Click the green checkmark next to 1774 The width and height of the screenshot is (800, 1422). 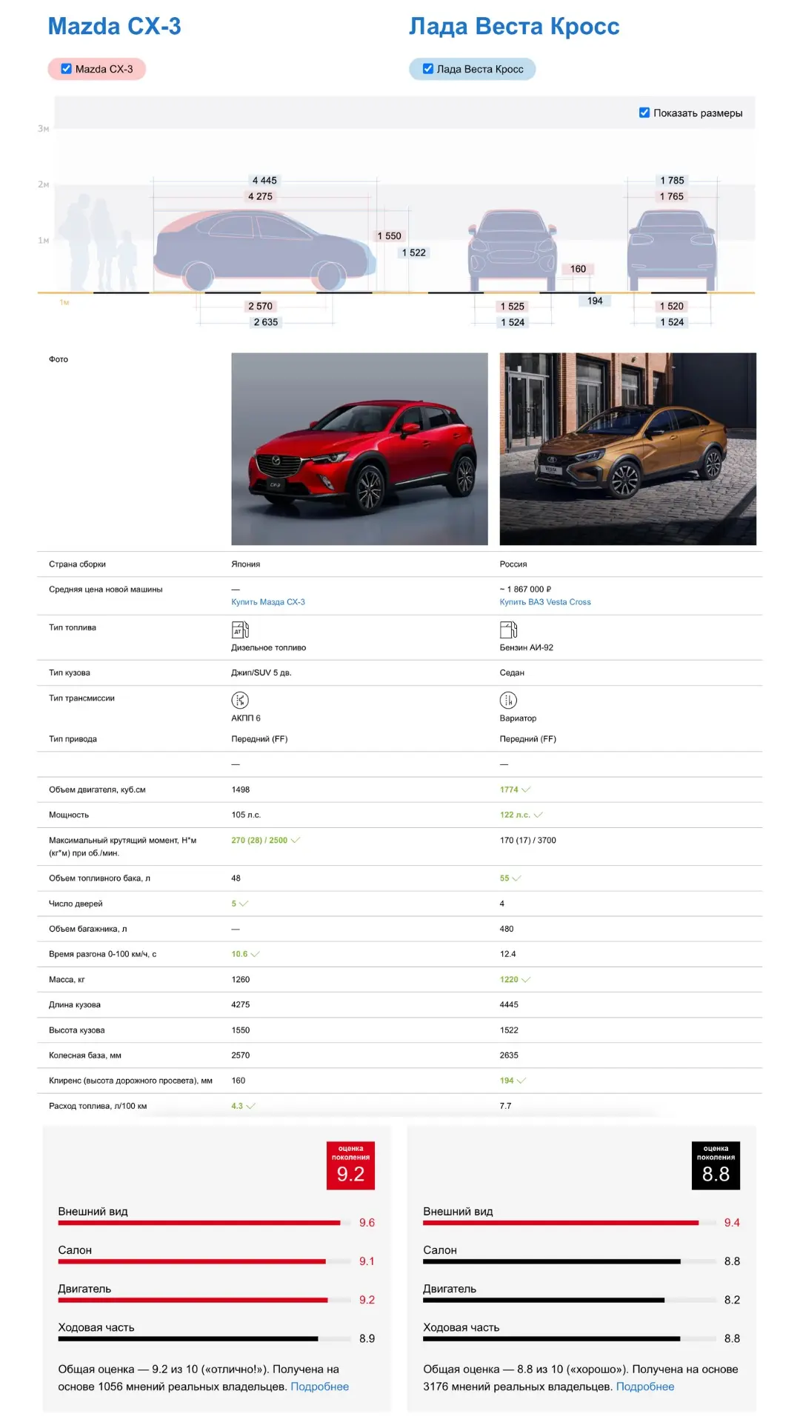526,790
